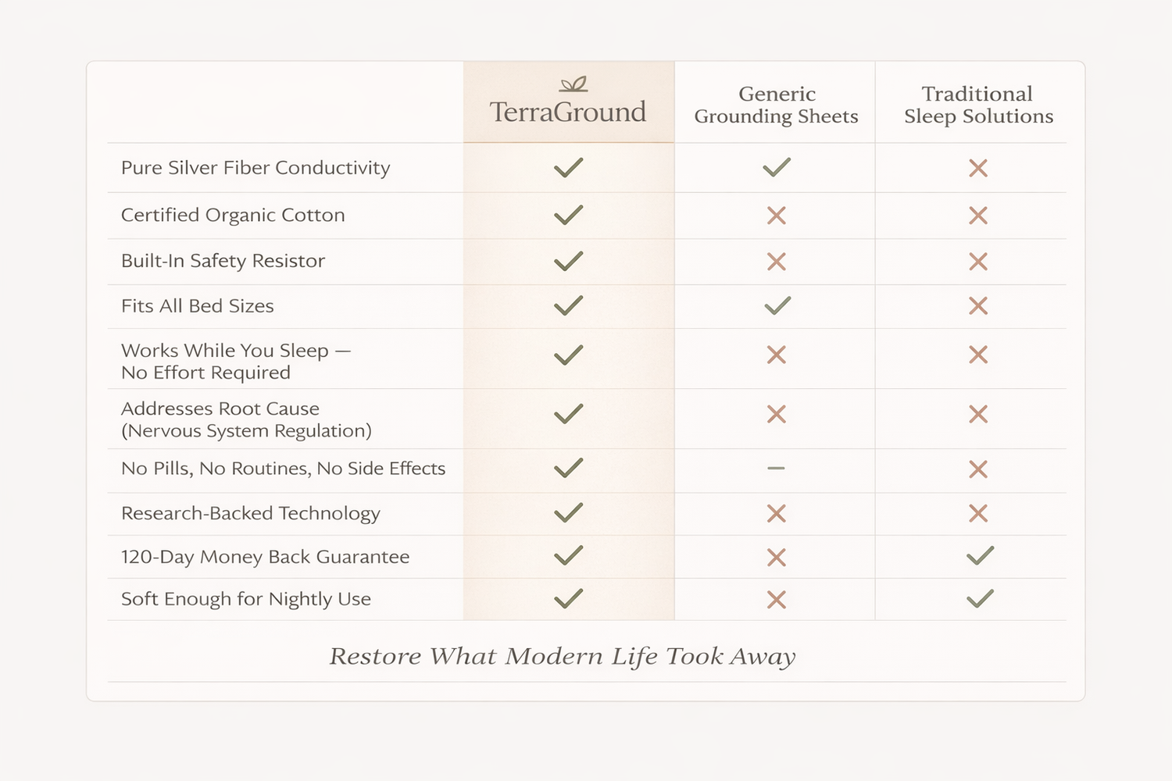Click the Restore What Modern Life Took Away tagline
The image size is (1172, 781).
point(563,656)
